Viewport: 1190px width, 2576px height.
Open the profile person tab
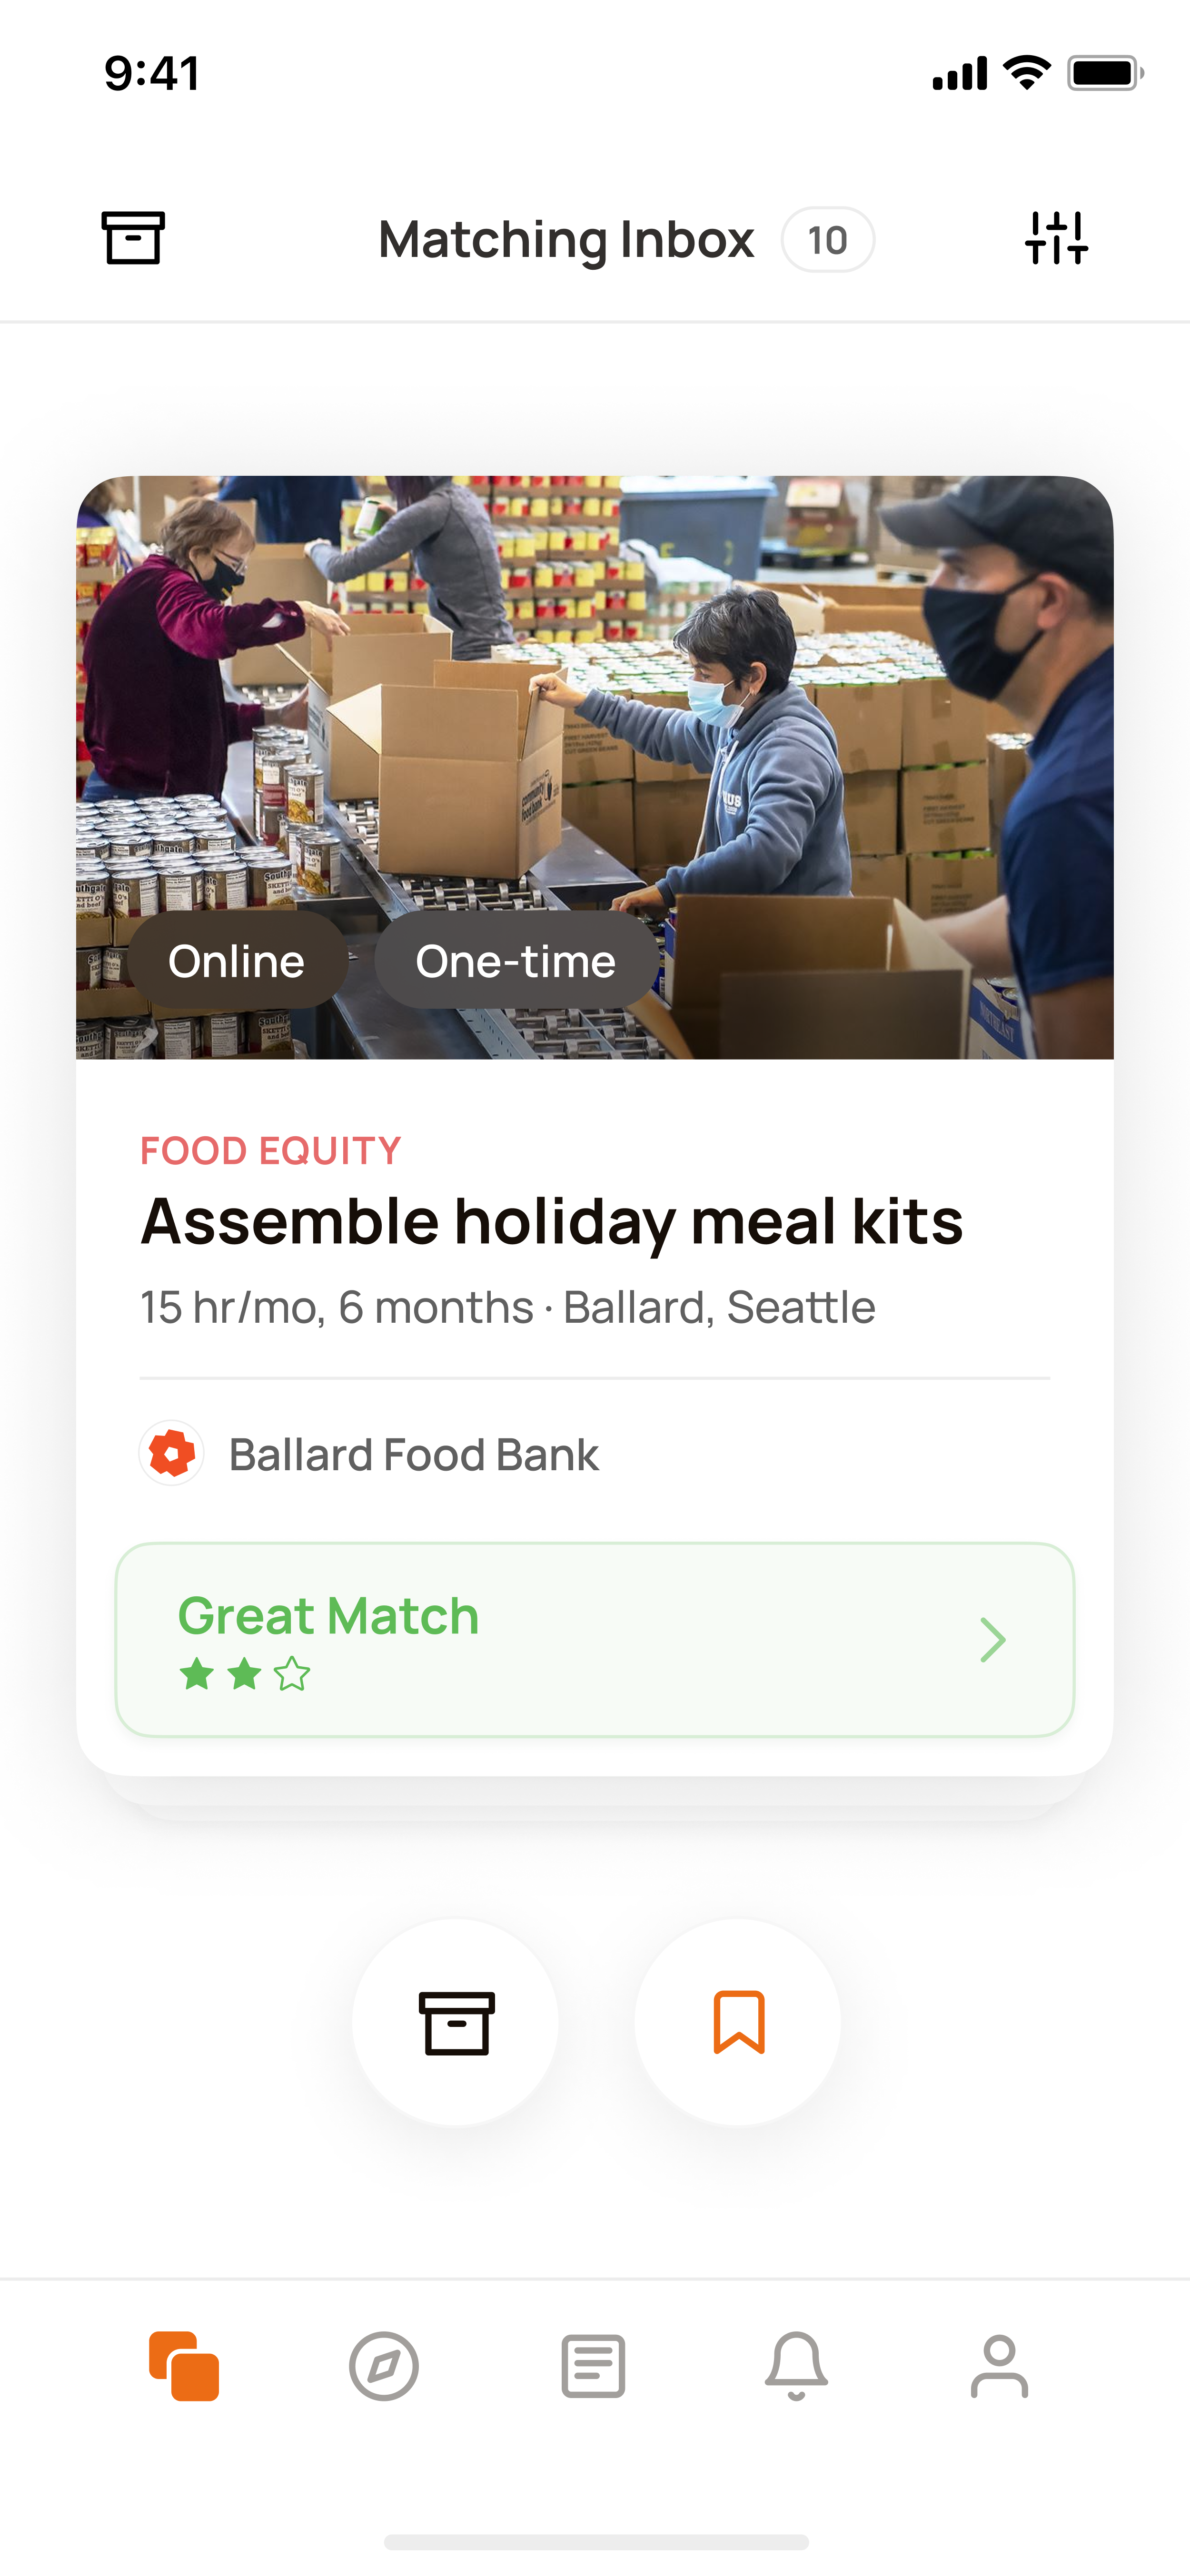click(999, 2366)
